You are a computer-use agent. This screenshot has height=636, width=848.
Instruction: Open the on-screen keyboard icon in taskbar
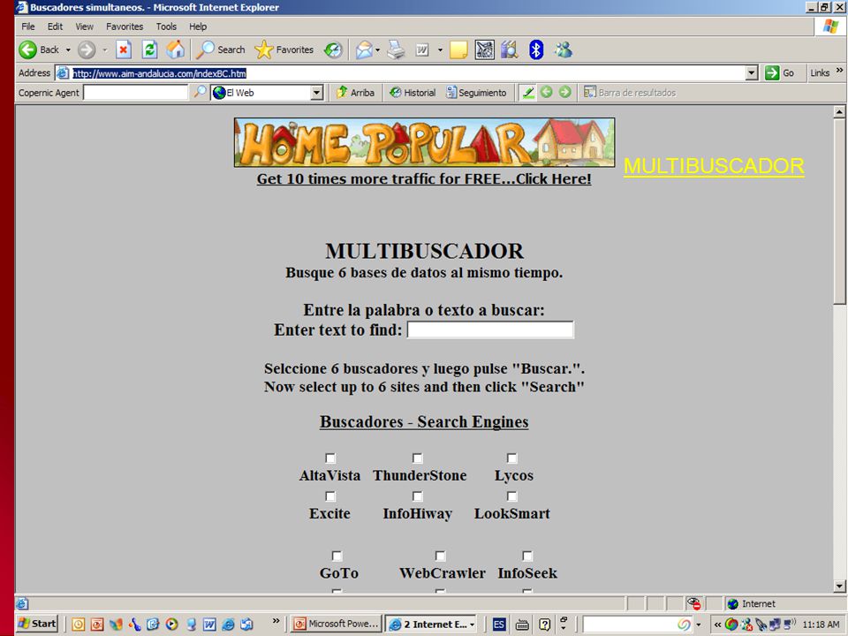522,625
